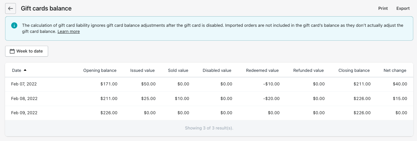Click the Issued value column header

(x=142, y=70)
